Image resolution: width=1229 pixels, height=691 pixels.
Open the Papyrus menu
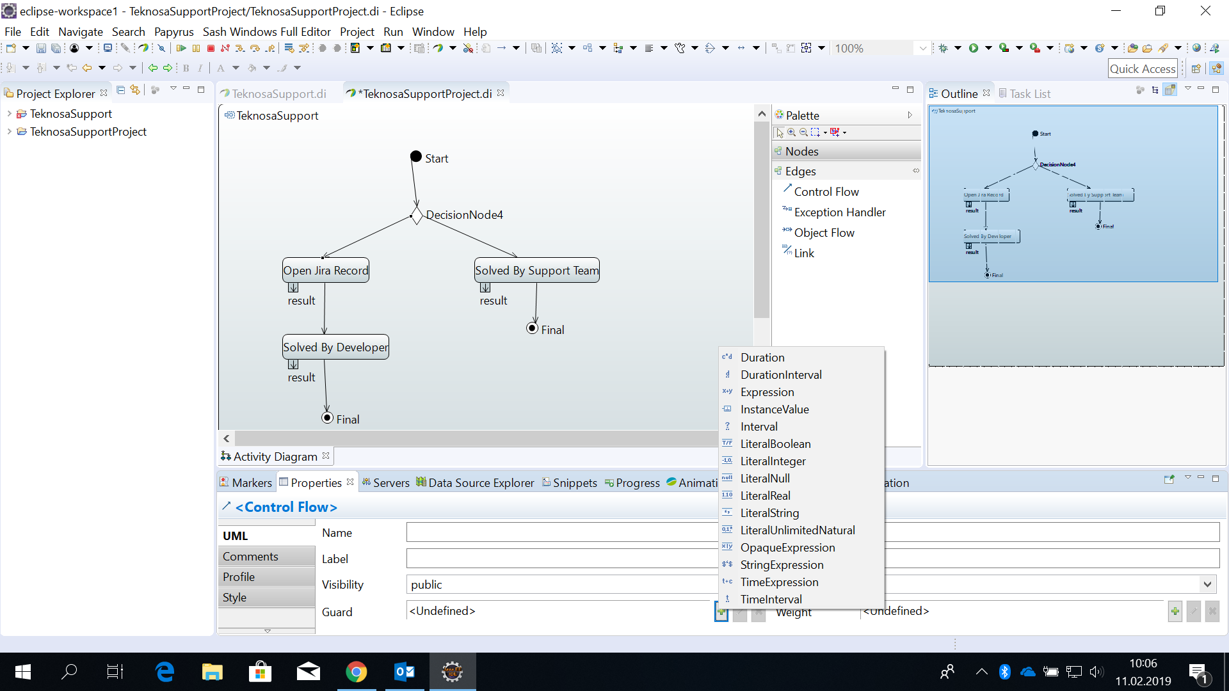tap(174, 31)
